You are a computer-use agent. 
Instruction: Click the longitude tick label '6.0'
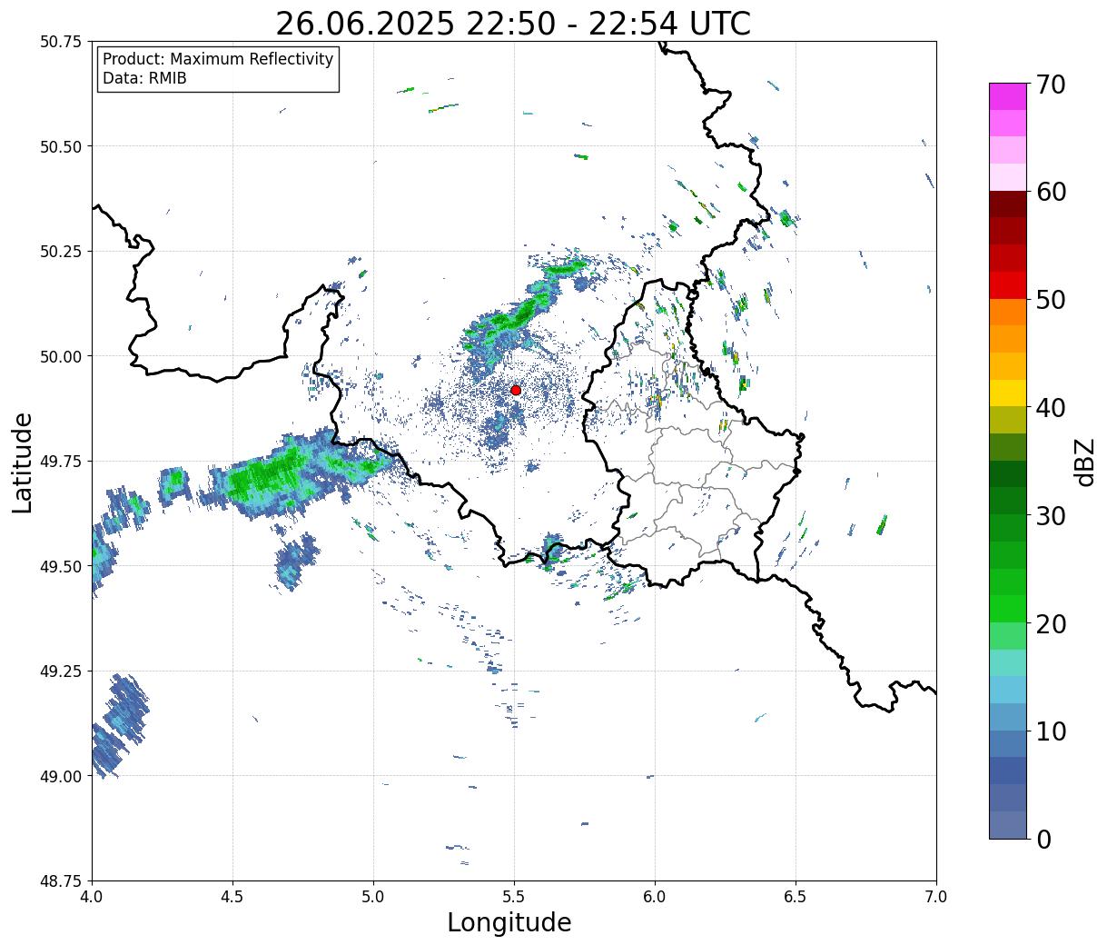point(655,897)
